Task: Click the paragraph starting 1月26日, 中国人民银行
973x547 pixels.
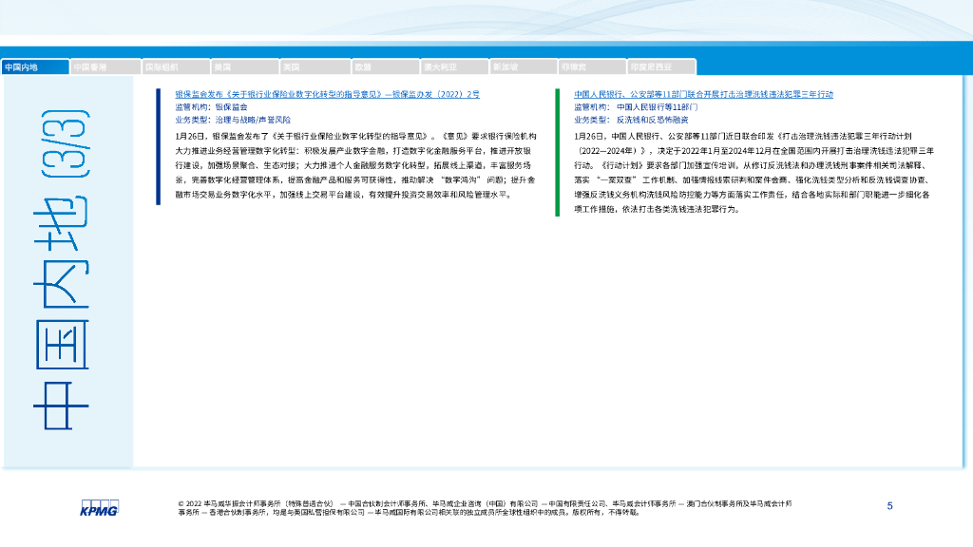Action: [x=754, y=173]
